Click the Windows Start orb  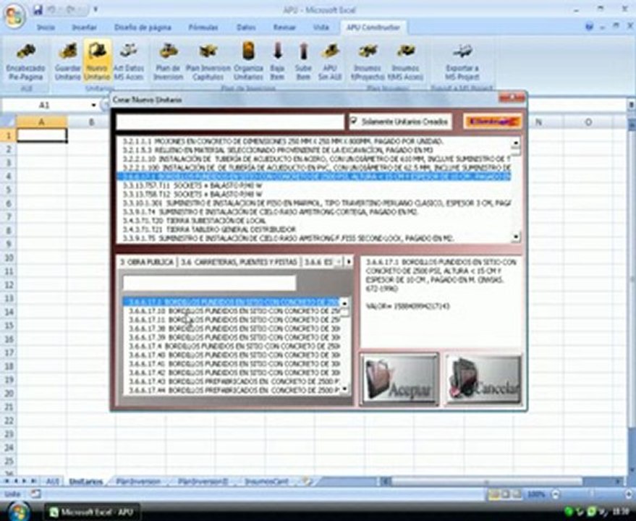pos(17,512)
